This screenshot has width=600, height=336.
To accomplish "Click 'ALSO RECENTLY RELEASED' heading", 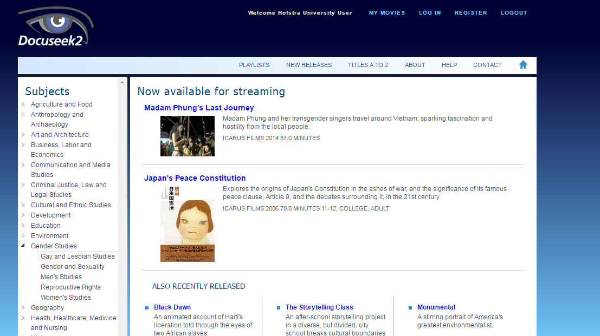I will [198, 286].
